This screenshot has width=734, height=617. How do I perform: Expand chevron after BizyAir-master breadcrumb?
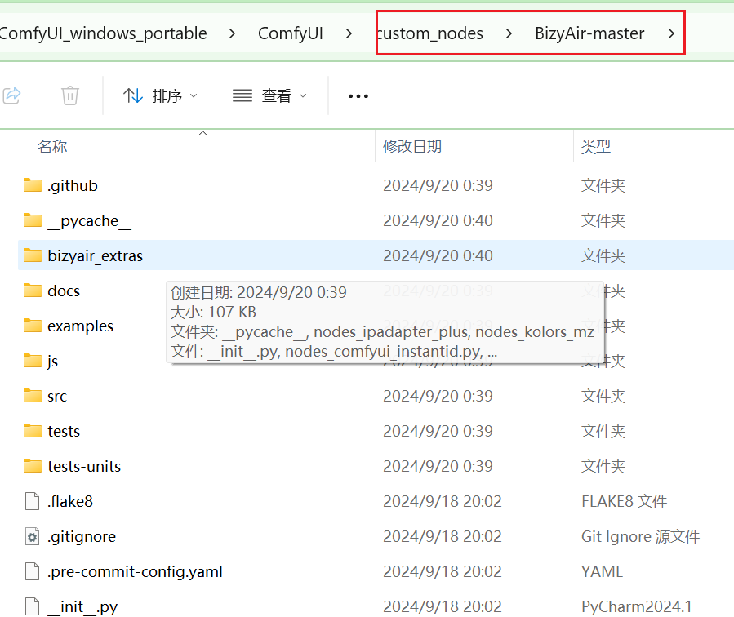tap(671, 33)
